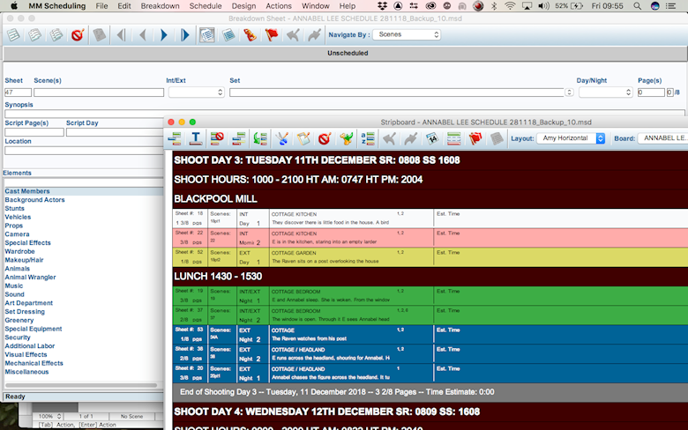This screenshot has height=430, width=688.
Task: Click the text banner T icon
Action: [196, 138]
